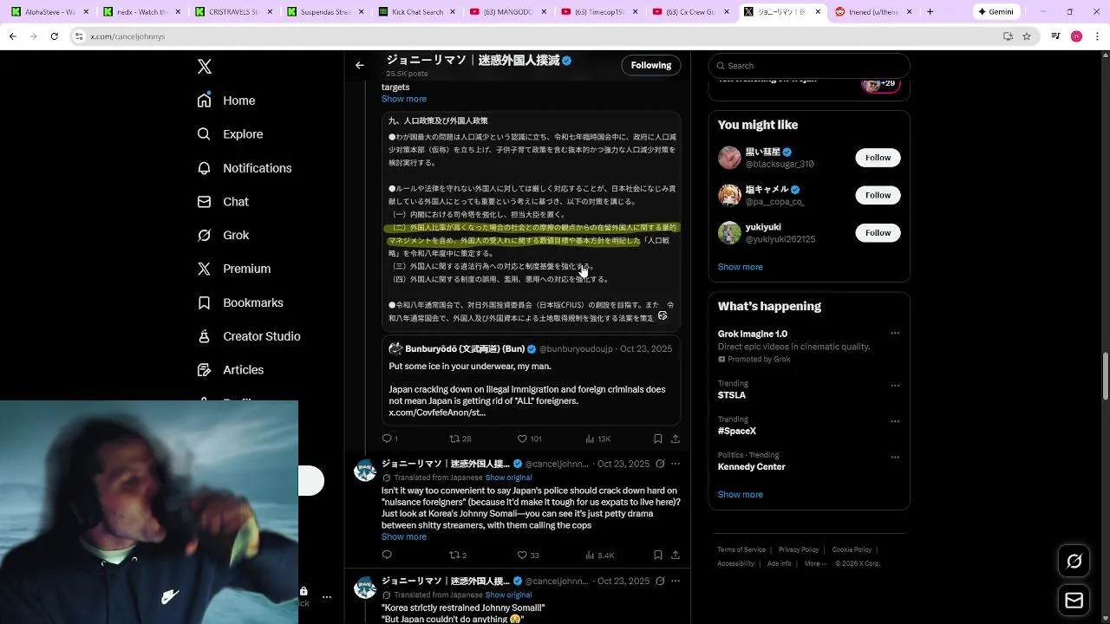1110x624 pixels.
Task: Open Gemini in Chrome
Action: (996, 12)
